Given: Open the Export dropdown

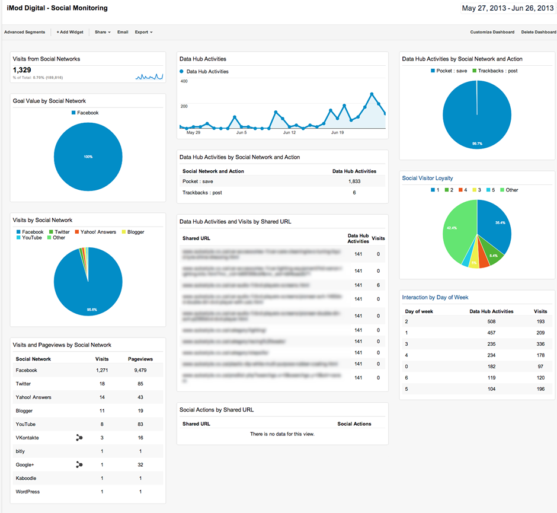Looking at the screenshot, I should 143,32.
